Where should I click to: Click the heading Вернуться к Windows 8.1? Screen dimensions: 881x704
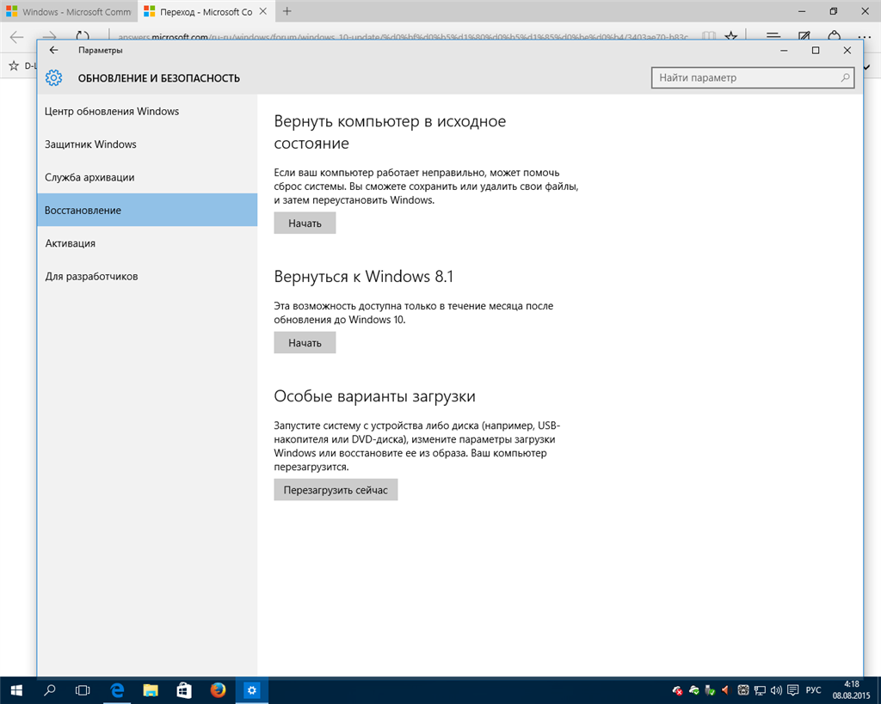364,276
